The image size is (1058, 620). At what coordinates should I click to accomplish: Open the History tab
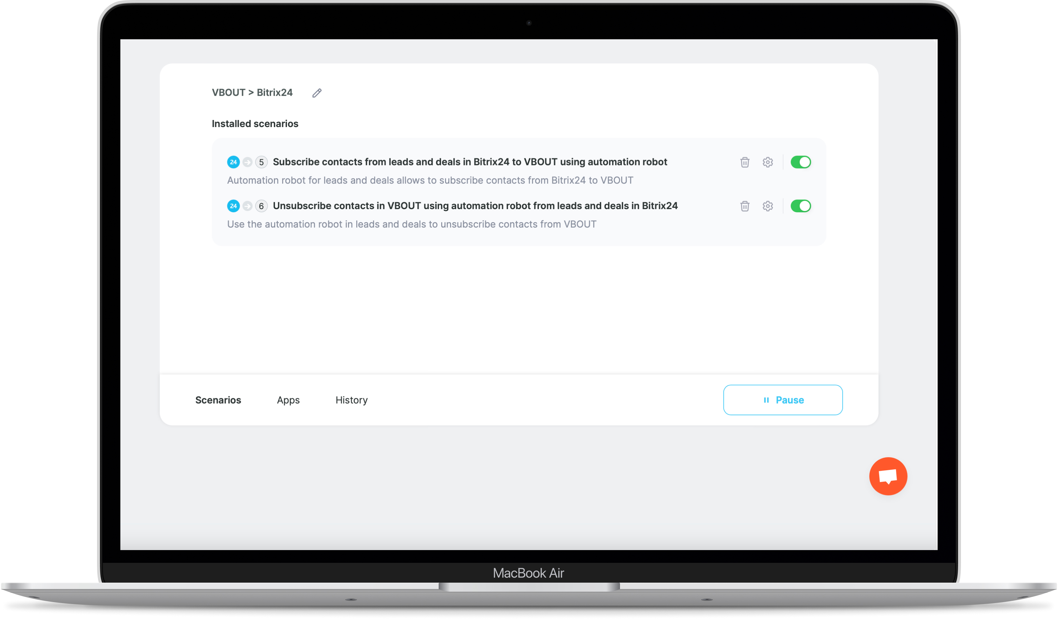pos(351,400)
